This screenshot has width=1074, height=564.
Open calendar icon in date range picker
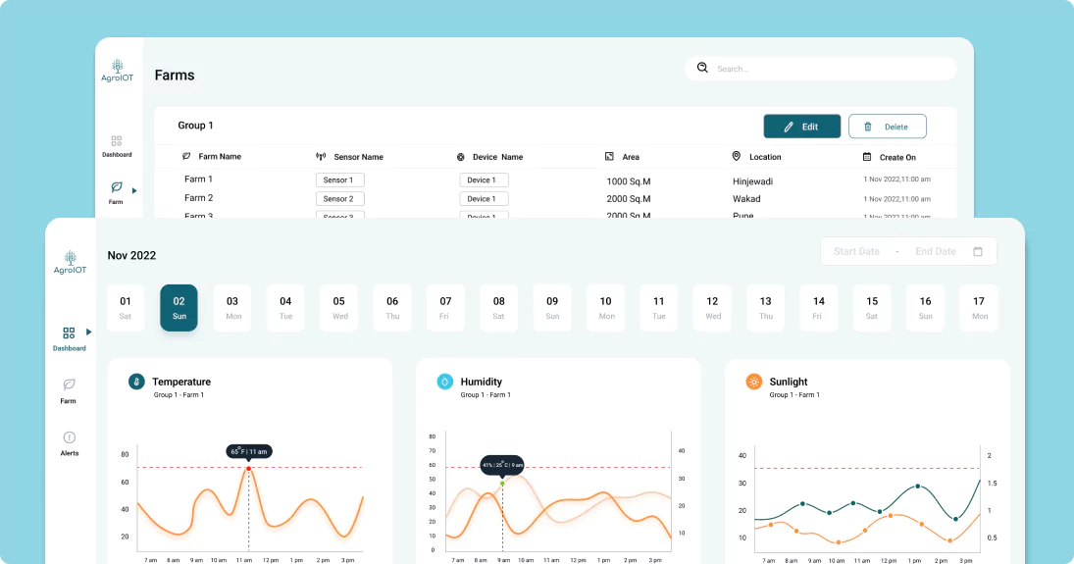[978, 251]
